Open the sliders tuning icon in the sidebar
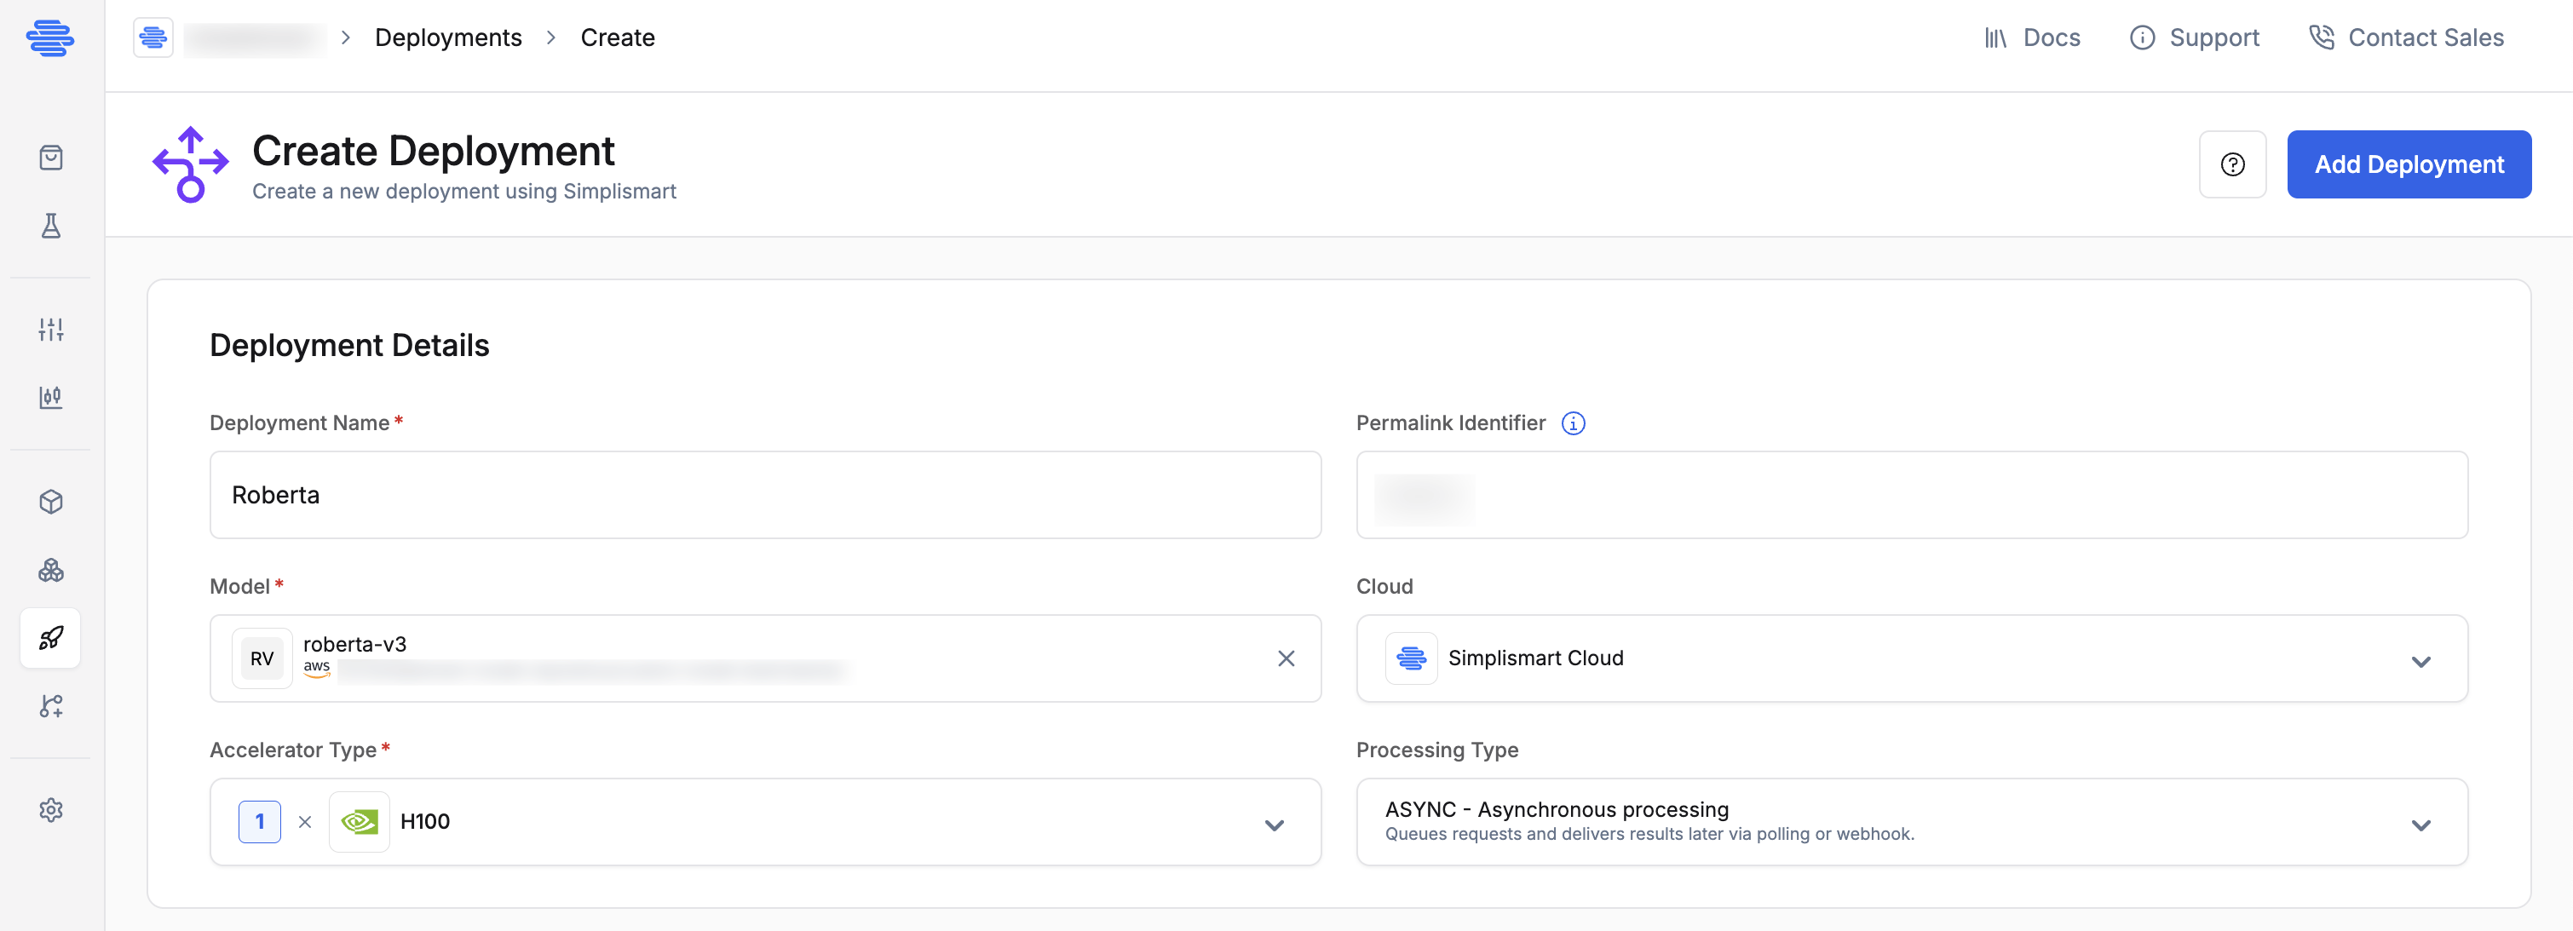 (51, 330)
